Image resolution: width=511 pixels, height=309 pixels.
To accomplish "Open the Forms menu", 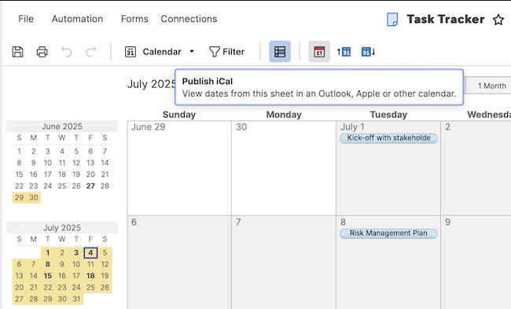I will (134, 19).
